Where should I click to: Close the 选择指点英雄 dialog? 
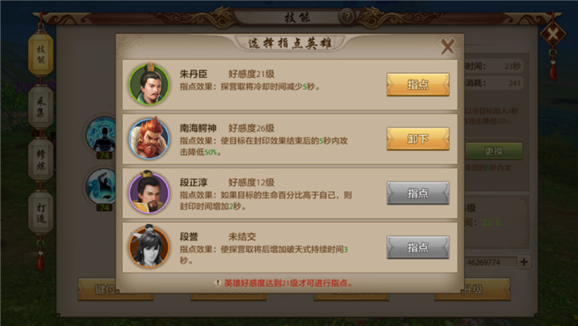[x=447, y=46]
